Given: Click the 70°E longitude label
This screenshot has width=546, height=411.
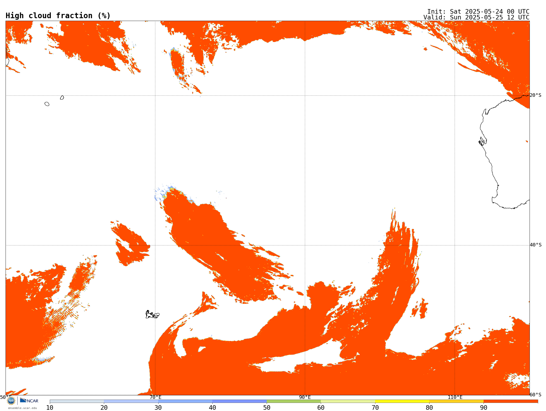Looking at the screenshot, I should 155,397.
